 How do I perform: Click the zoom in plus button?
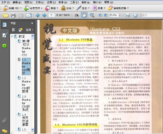click(105, 15)
